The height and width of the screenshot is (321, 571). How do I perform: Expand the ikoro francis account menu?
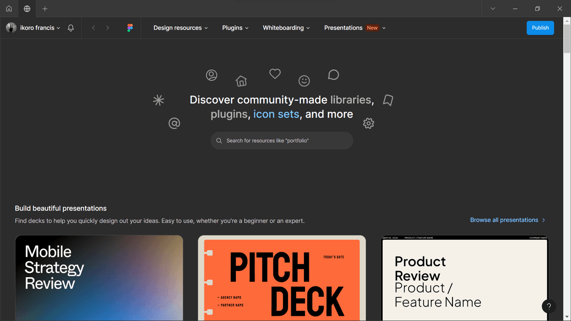(x=33, y=28)
